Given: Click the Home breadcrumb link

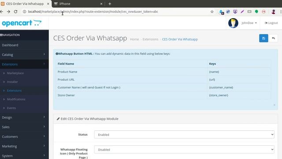Looking at the screenshot, I should tap(134, 39).
